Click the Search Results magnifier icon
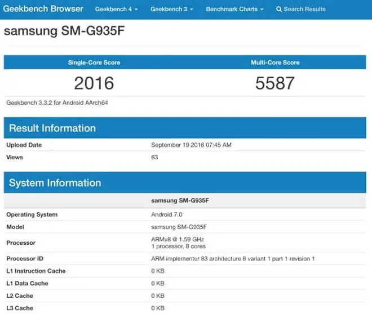 [x=279, y=9]
